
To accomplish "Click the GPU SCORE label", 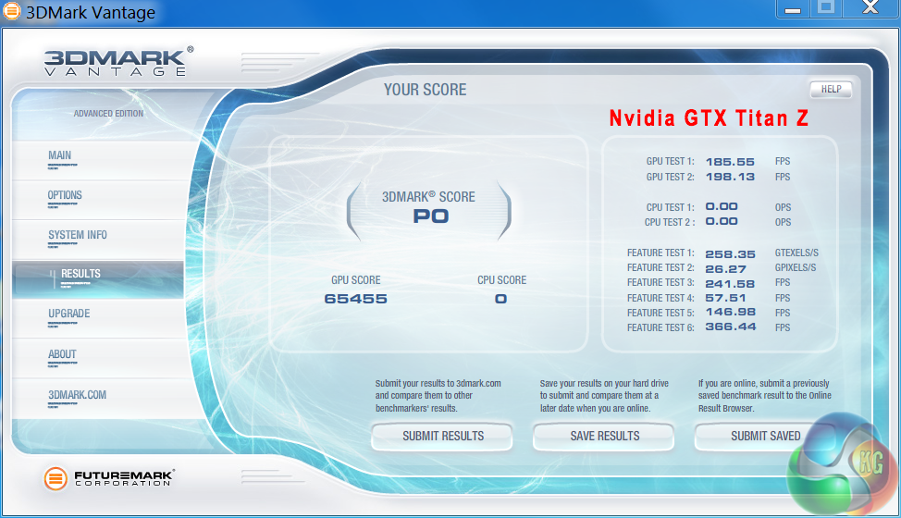I will point(356,280).
